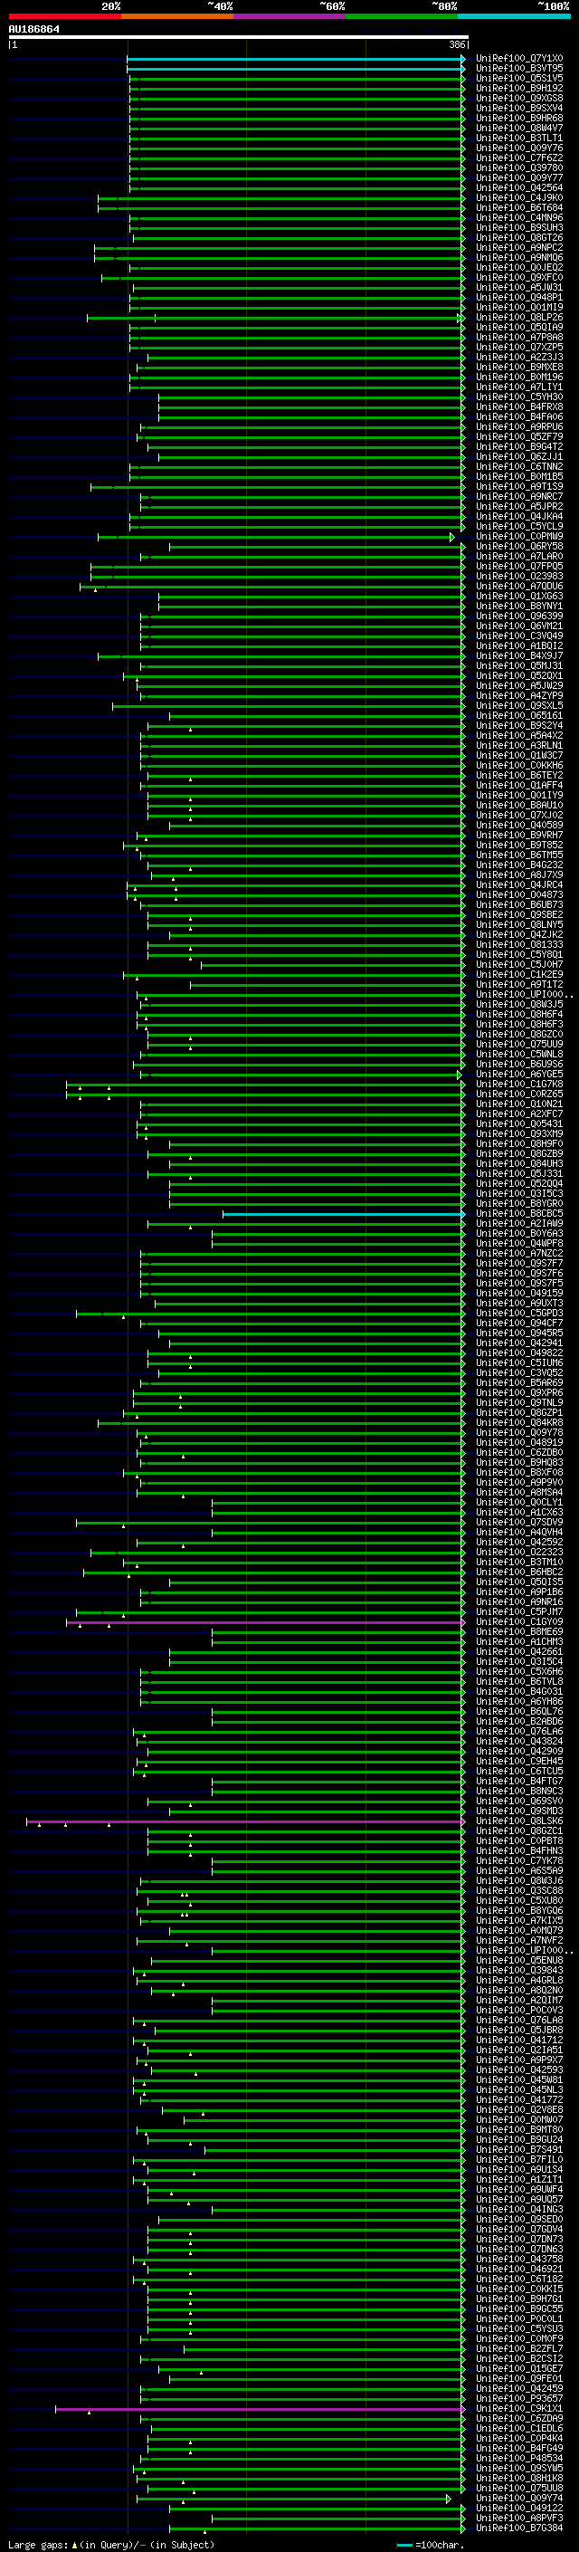Select the UniRef100_C5YH30 label

pyautogui.click(x=518, y=397)
